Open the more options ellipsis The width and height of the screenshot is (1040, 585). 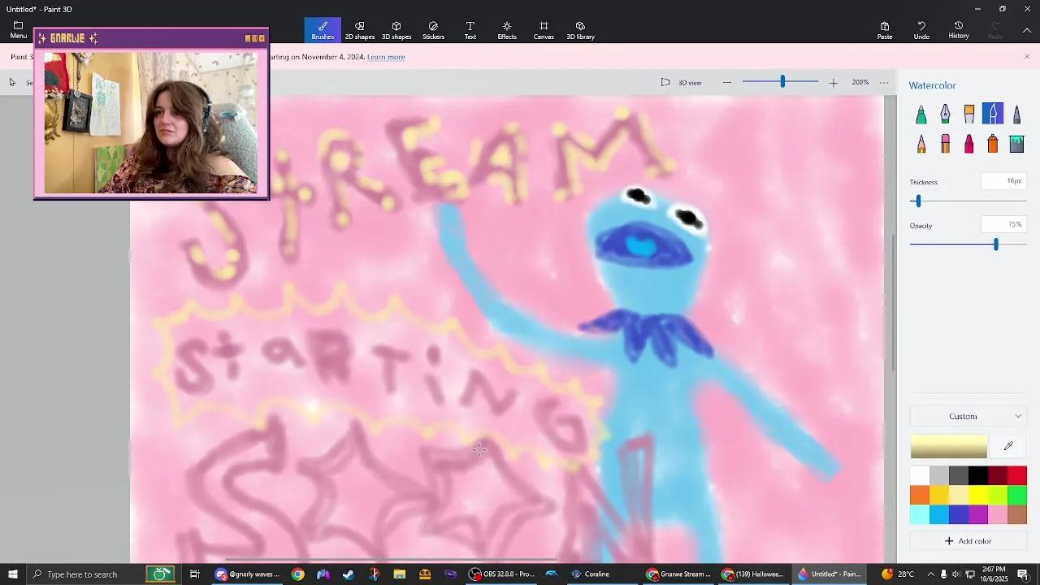[884, 83]
